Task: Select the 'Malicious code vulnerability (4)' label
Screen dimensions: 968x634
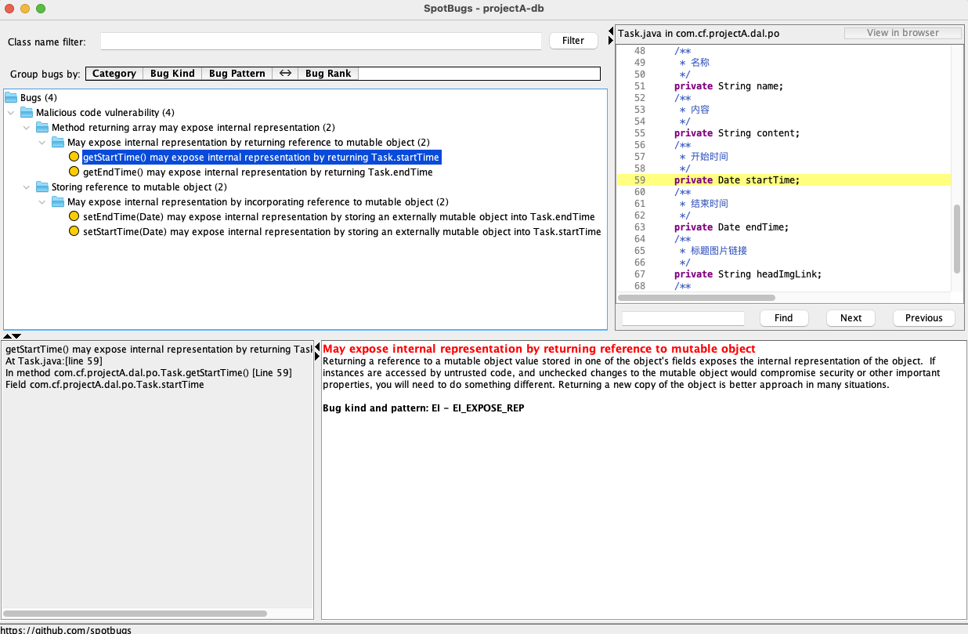Action: (105, 113)
